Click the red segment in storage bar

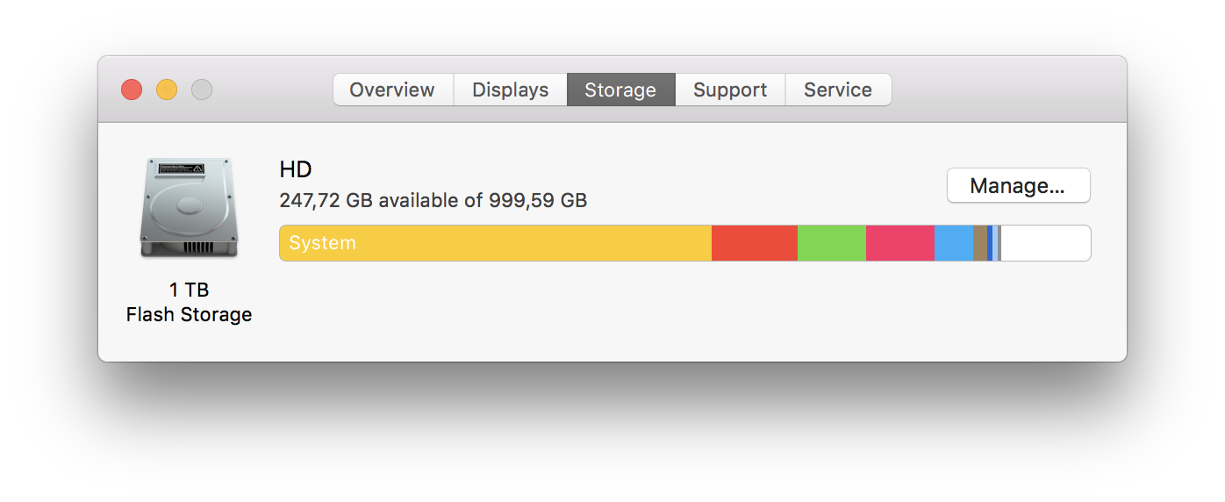click(754, 243)
